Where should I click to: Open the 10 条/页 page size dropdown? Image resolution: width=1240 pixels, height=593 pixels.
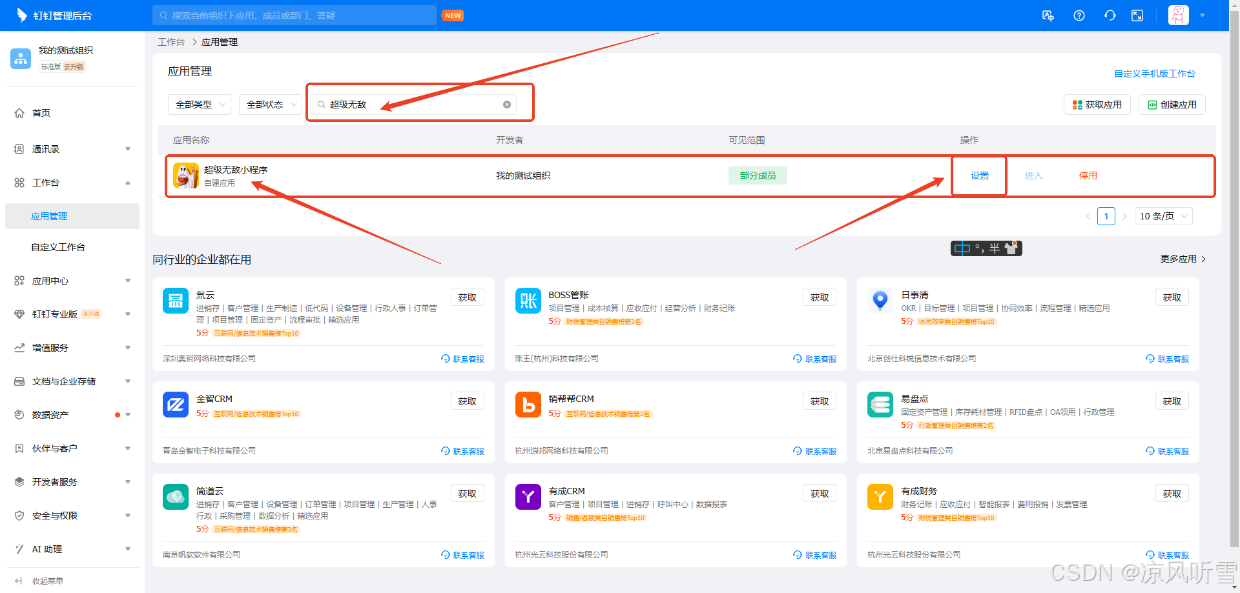click(x=1164, y=216)
